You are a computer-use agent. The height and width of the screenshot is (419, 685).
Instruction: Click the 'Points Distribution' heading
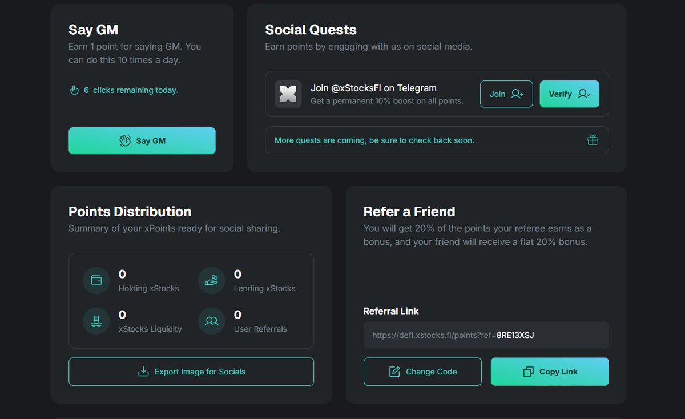coord(130,212)
